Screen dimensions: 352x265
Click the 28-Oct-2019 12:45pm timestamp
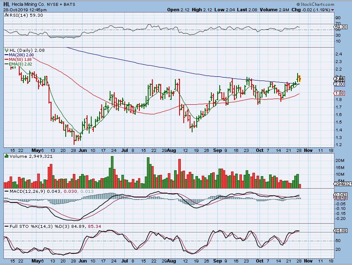[x=25, y=10]
